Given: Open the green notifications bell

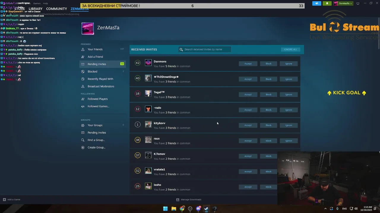Looking at the screenshot, I should pos(327,3).
